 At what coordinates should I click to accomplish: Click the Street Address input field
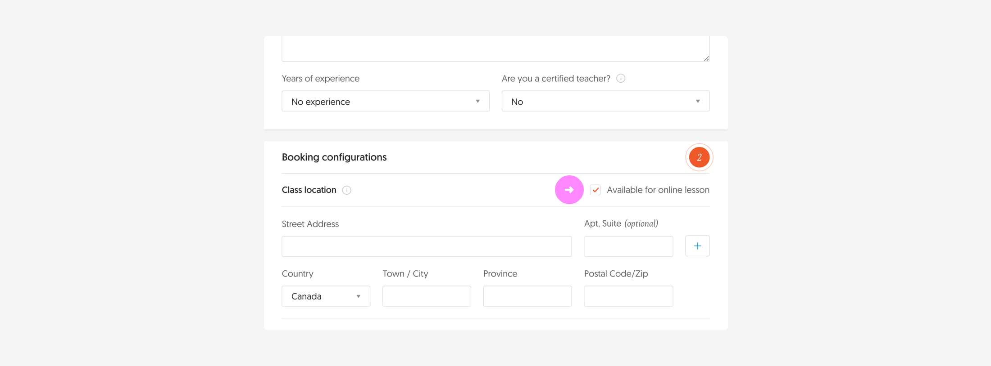(x=427, y=246)
